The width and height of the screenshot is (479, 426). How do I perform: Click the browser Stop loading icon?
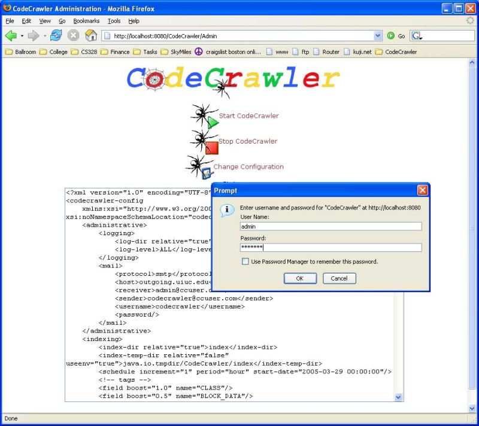coord(73,35)
